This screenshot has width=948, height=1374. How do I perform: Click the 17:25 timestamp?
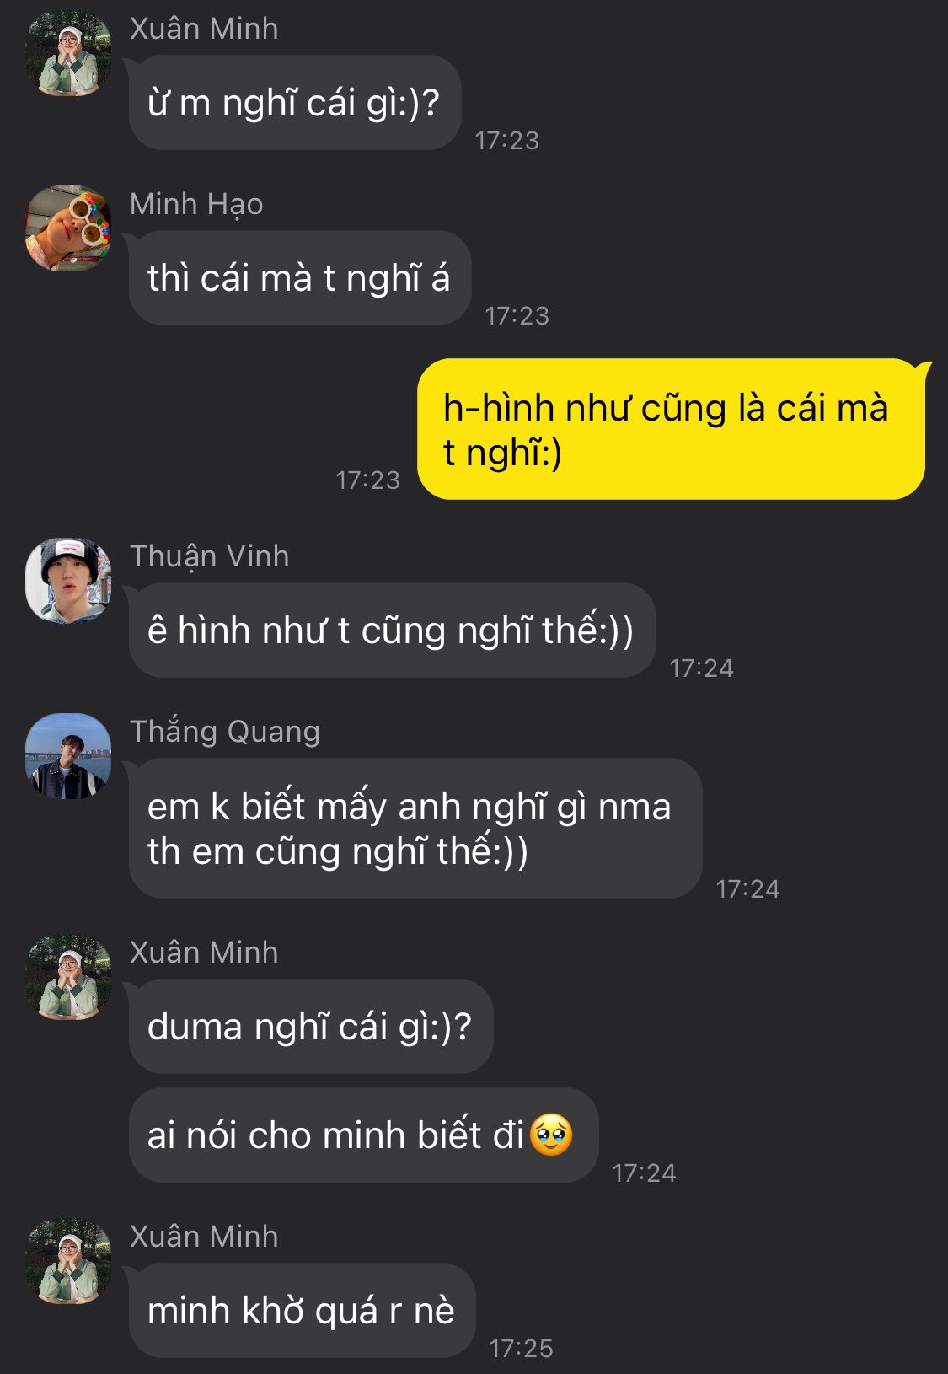[x=521, y=1348]
